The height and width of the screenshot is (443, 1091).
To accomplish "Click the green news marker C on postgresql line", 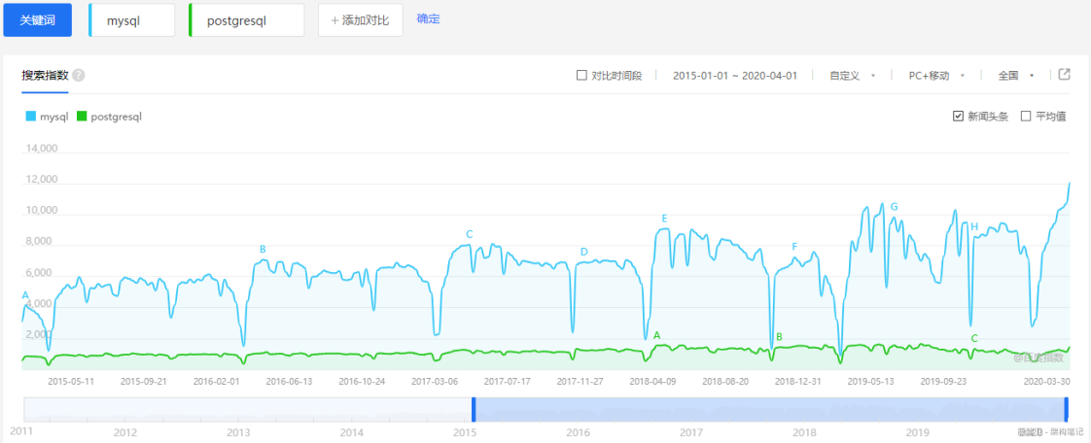I will (x=974, y=338).
